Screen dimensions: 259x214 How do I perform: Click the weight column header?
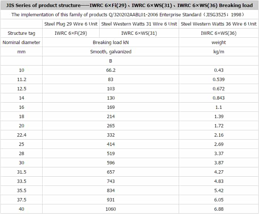219,42
